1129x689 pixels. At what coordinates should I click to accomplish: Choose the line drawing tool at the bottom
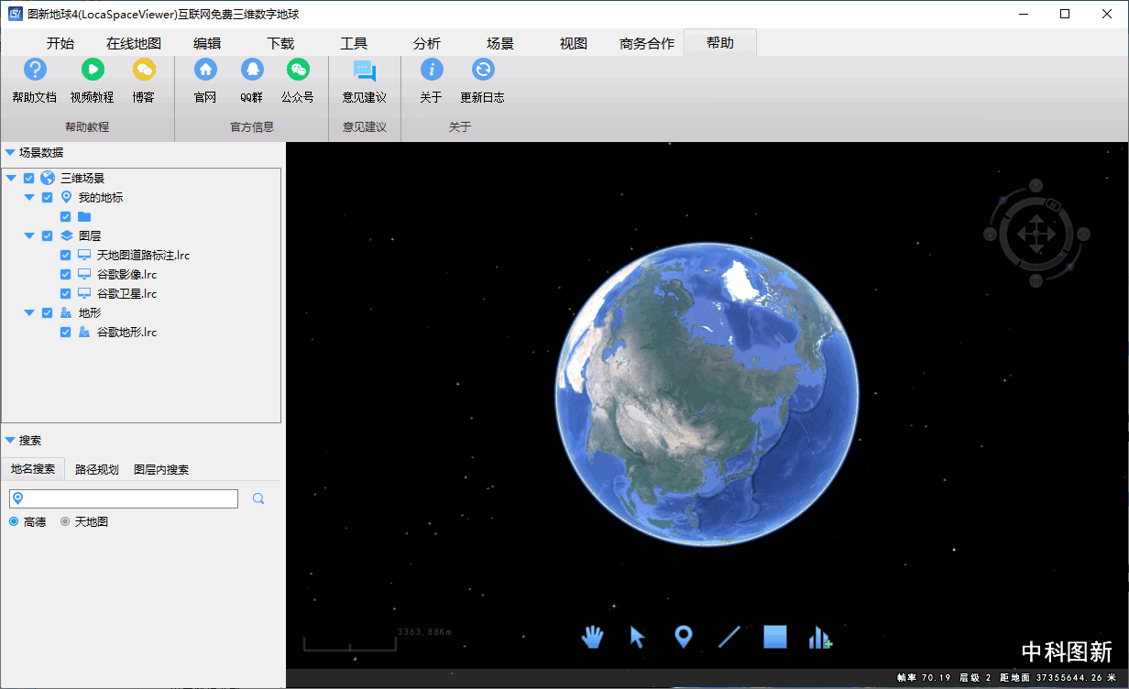coord(729,637)
